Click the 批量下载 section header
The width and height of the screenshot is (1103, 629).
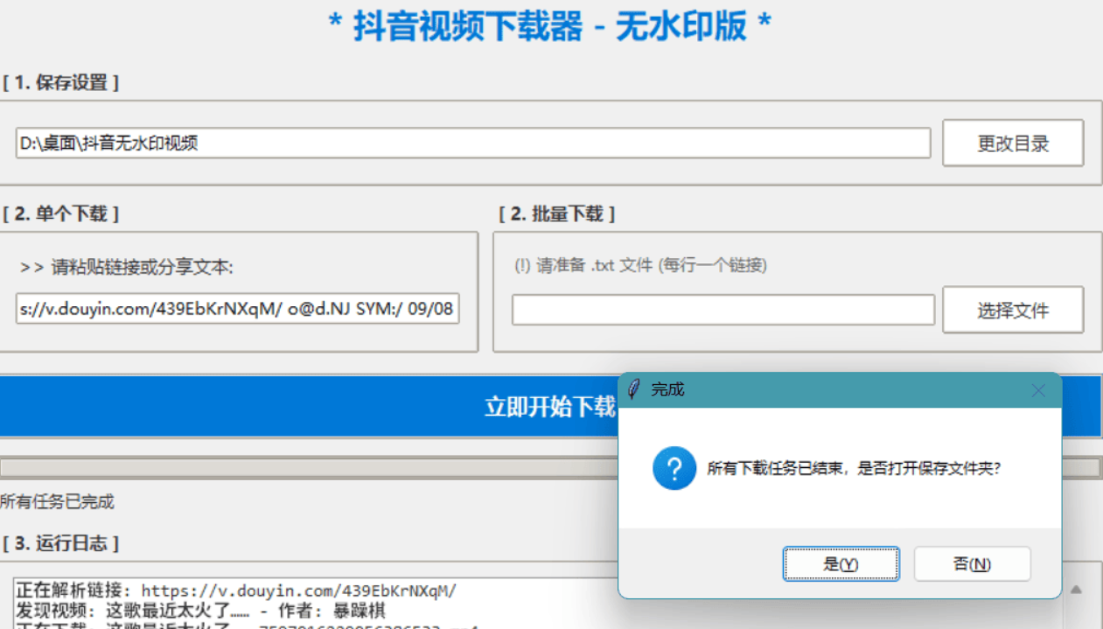coord(556,214)
